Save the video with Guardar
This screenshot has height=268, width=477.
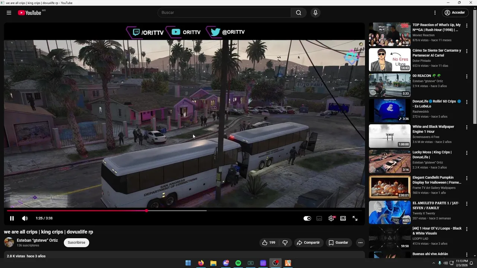pos(338,243)
